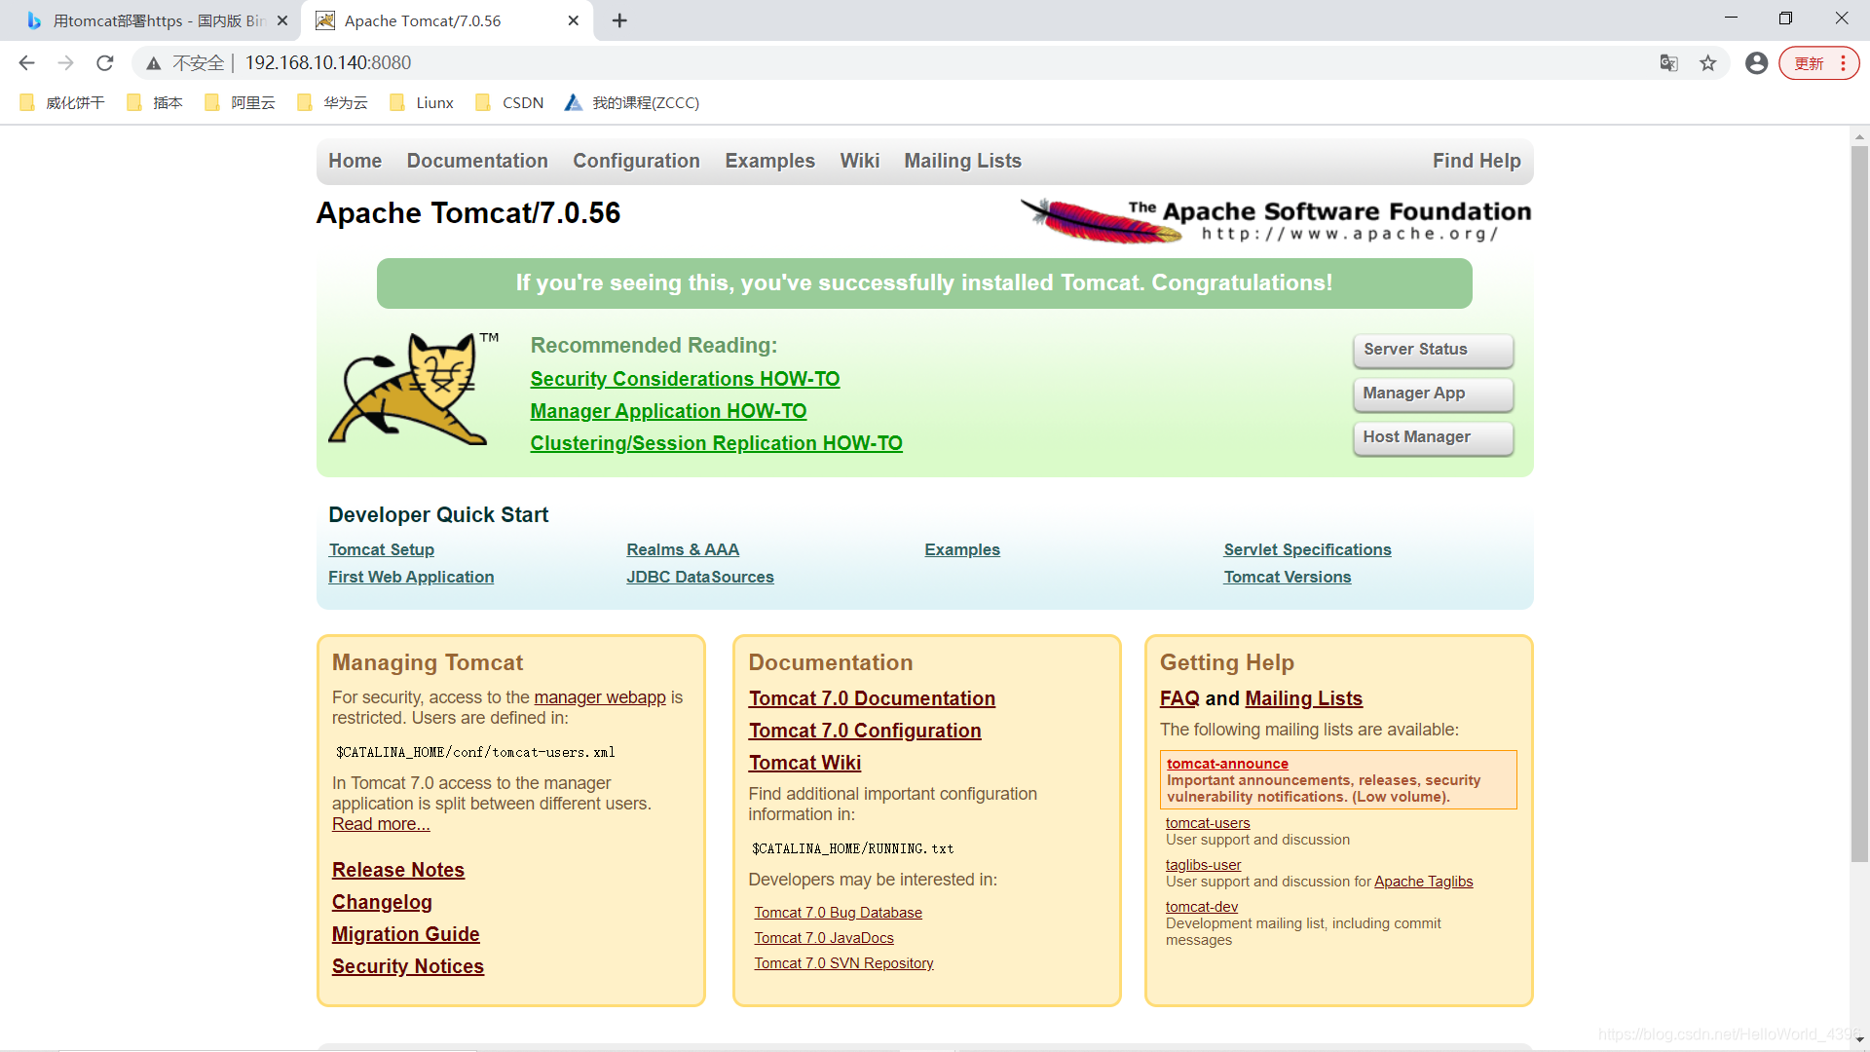Image resolution: width=1870 pixels, height=1052 pixels.
Task: Open the Documentation item in the Tomcat nav bar
Action: pyautogui.click(x=477, y=161)
